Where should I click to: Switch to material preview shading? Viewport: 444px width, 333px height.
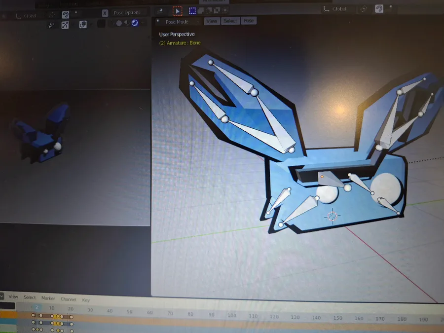coord(127,23)
